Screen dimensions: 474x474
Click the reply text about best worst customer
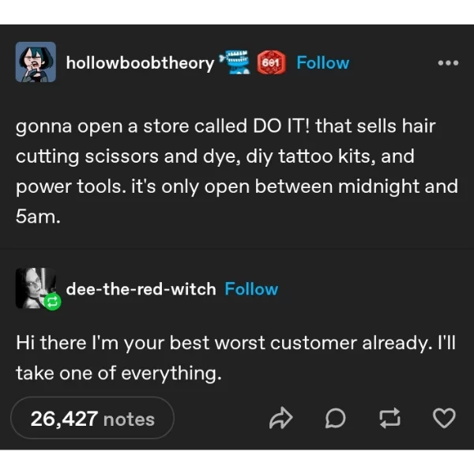[x=235, y=358]
